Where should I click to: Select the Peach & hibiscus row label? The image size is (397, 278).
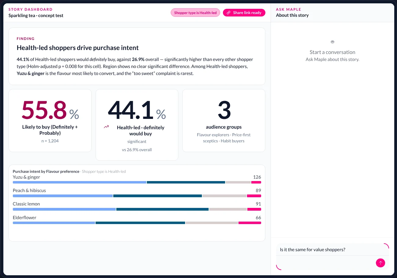(x=29, y=191)
